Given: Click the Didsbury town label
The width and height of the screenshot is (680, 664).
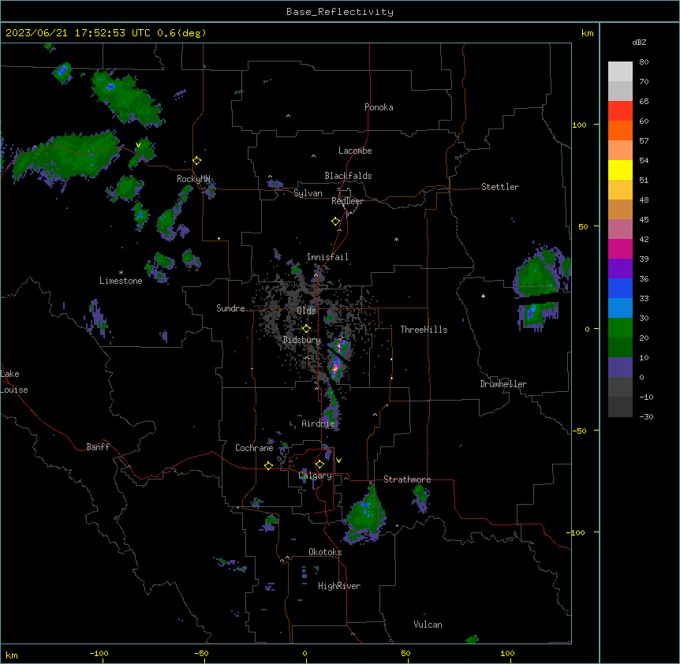Looking at the screenshot, I should tap(301, 340).
